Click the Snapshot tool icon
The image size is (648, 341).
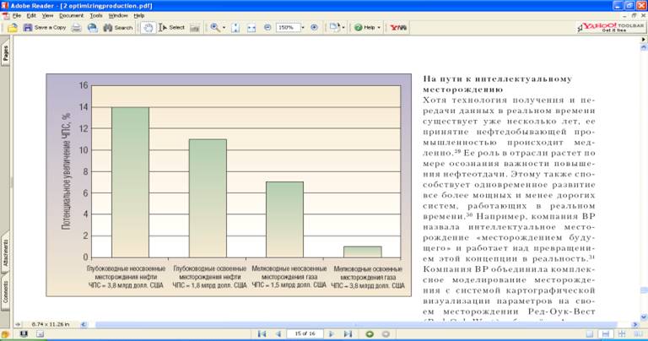195,27
